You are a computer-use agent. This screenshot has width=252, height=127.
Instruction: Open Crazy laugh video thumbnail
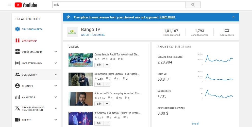80,60
